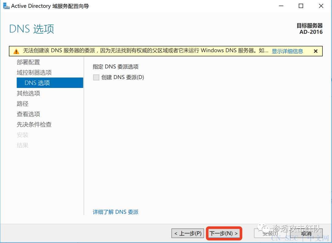332x243 pixels.
Task: Go to 其他选项 step
Action: (28, 93)
